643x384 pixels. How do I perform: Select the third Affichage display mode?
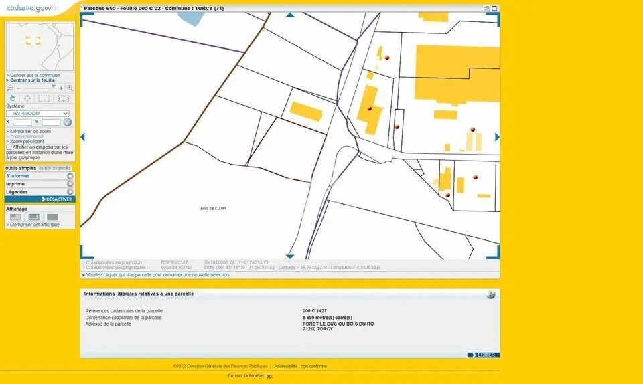click(x=52, y=217)
